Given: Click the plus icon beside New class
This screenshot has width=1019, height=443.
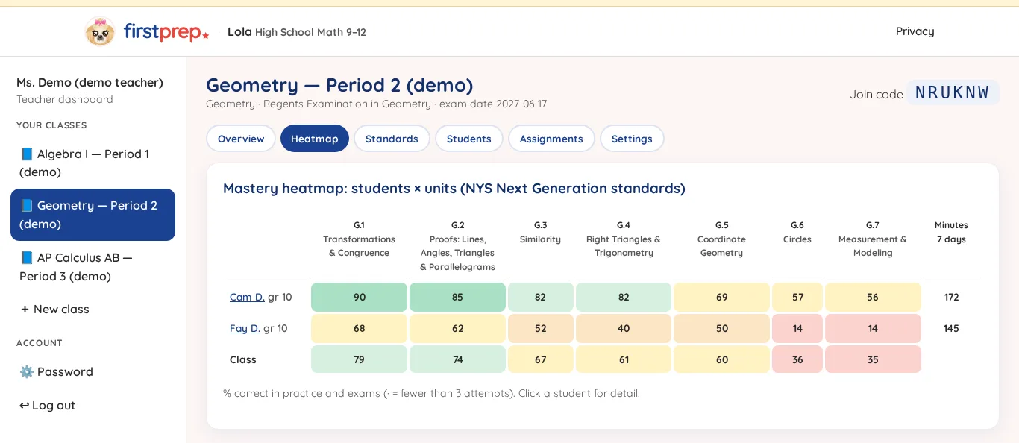Looking at the screenshot, I should coord(25,309).
